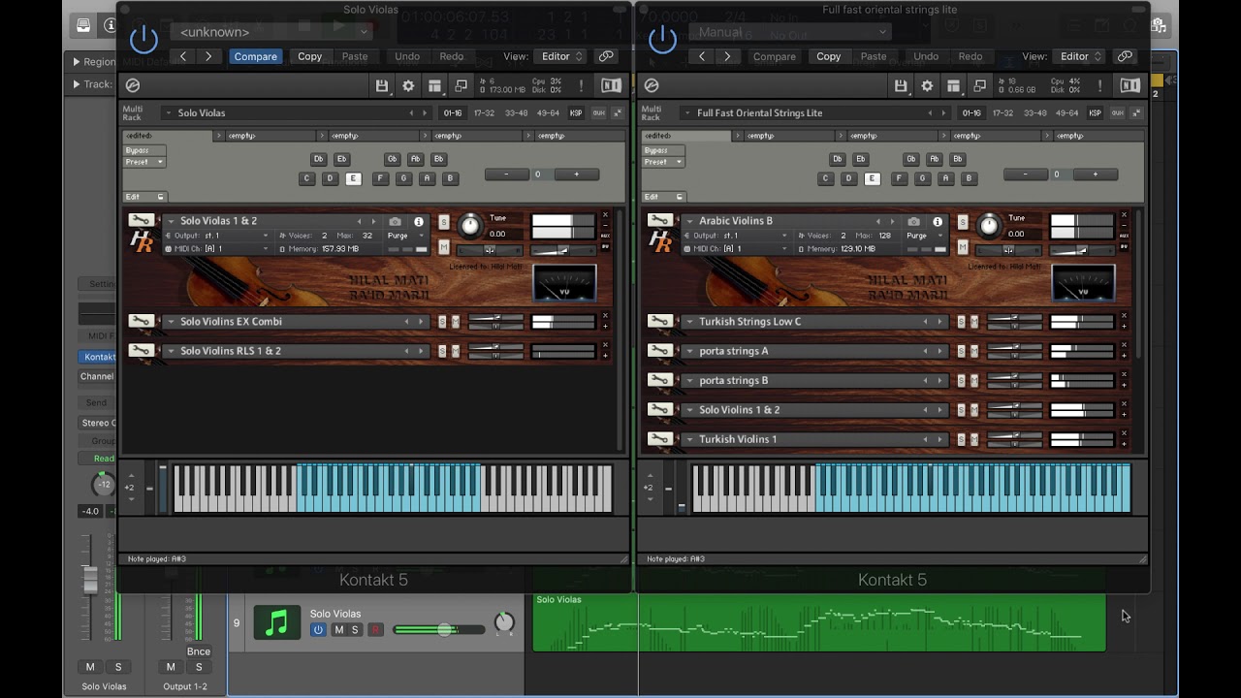Viewport: 1241px width, 698px height.
Task: Click Kontakt logo icon in Solo Violas window
Action: tap(133, 86)
